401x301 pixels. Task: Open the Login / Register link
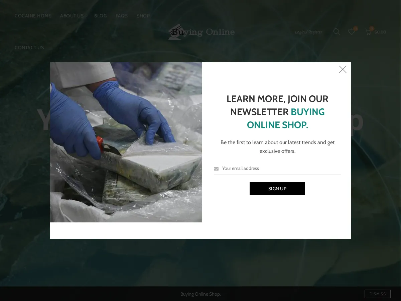click(x=308, y=32)
